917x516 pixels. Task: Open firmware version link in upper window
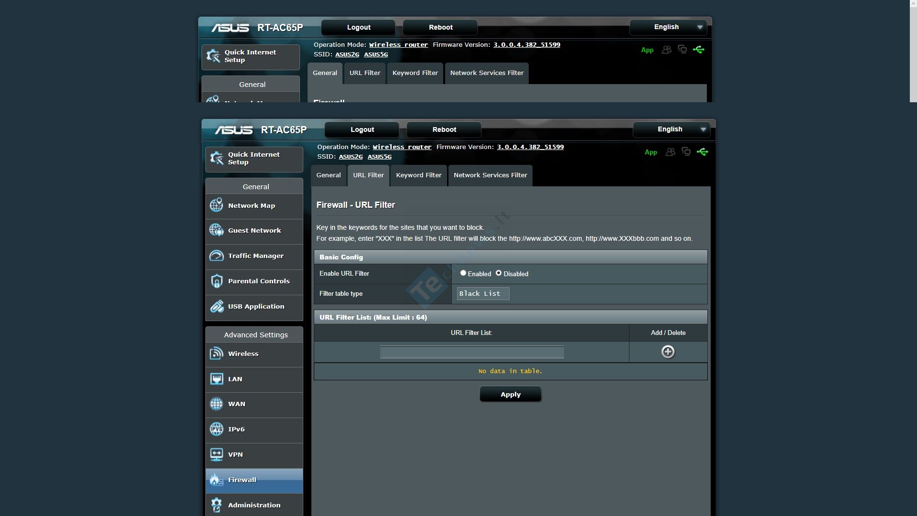coord(527,45)
